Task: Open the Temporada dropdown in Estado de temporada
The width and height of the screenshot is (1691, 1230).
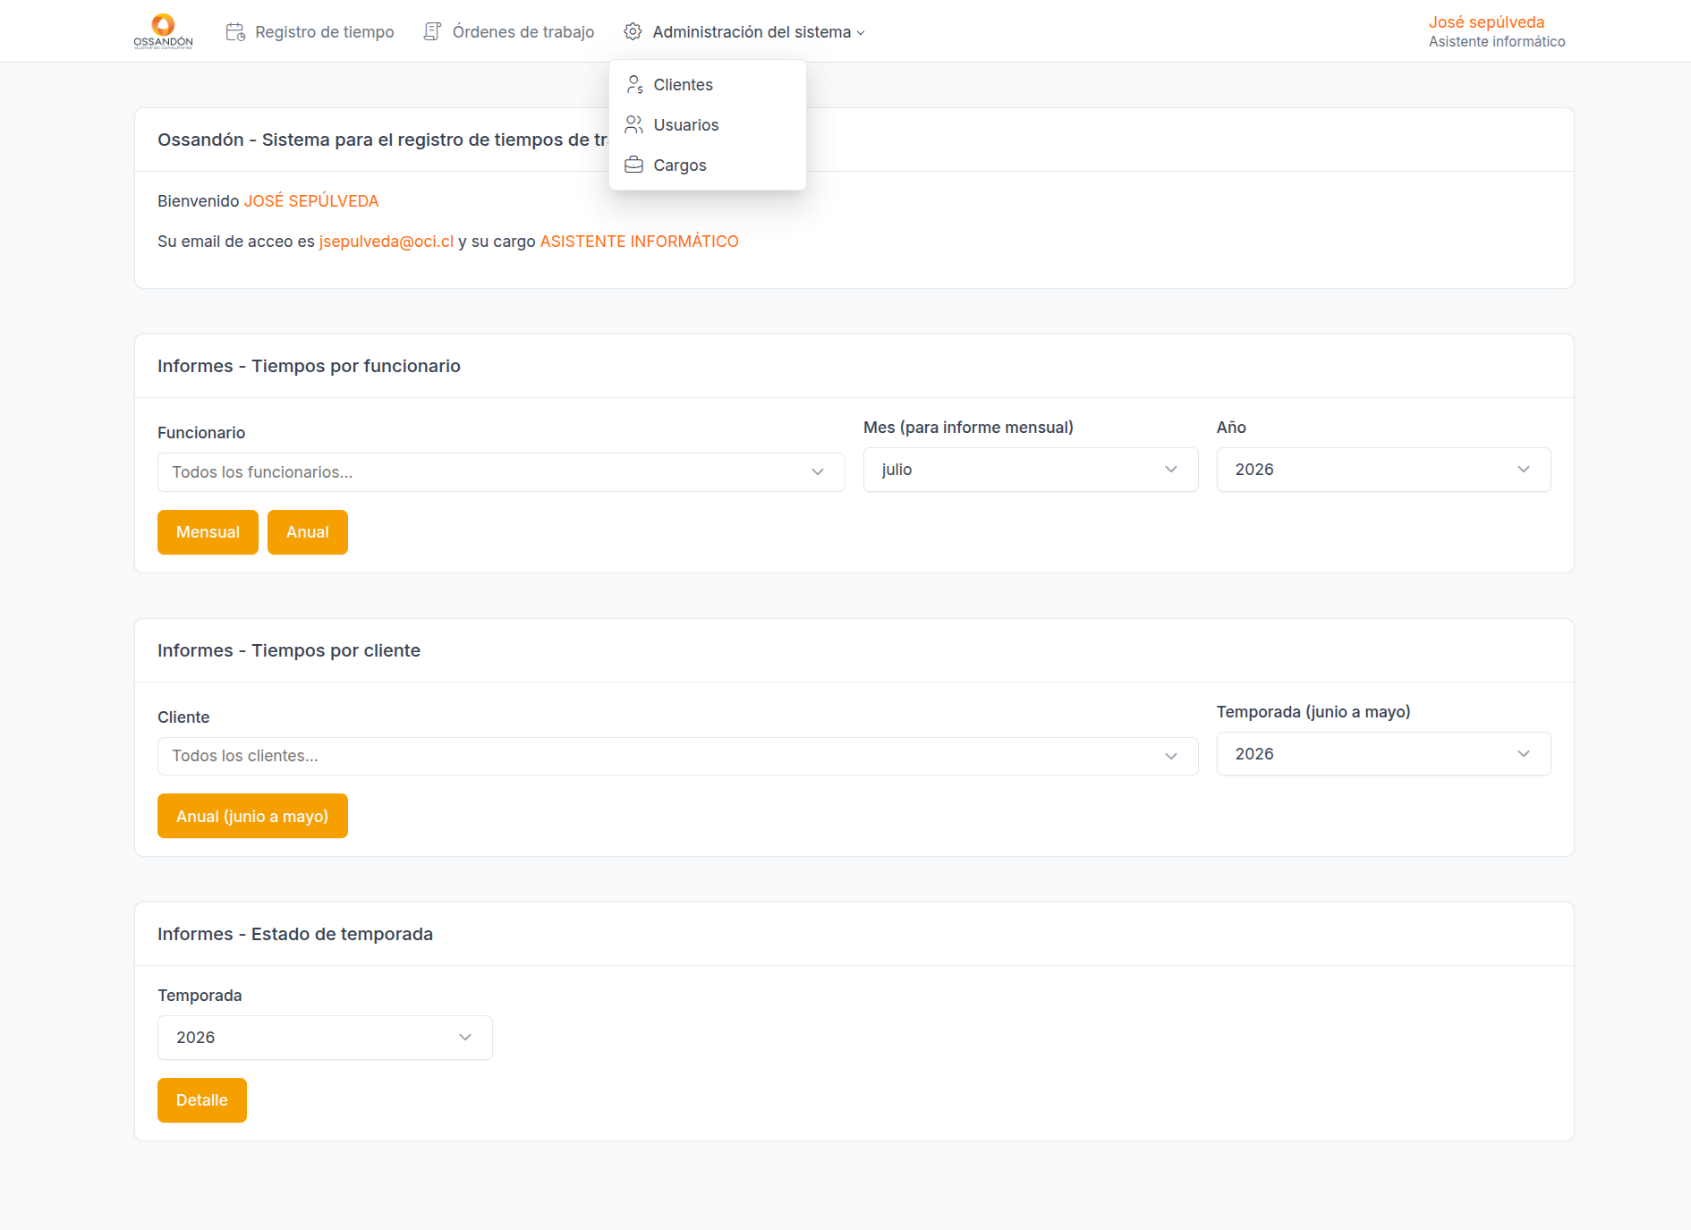Action: (x=325, y=1038)
